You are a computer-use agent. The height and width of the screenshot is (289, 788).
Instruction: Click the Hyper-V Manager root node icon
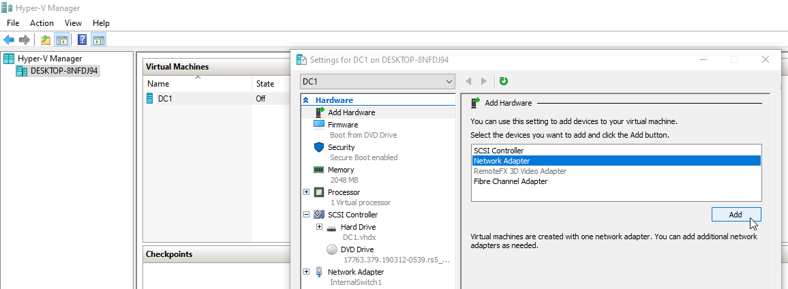tap(9, 59)
